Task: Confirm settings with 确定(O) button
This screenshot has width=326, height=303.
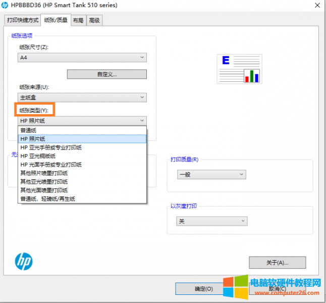Action: pyautogui.click(x=203, y=289)
